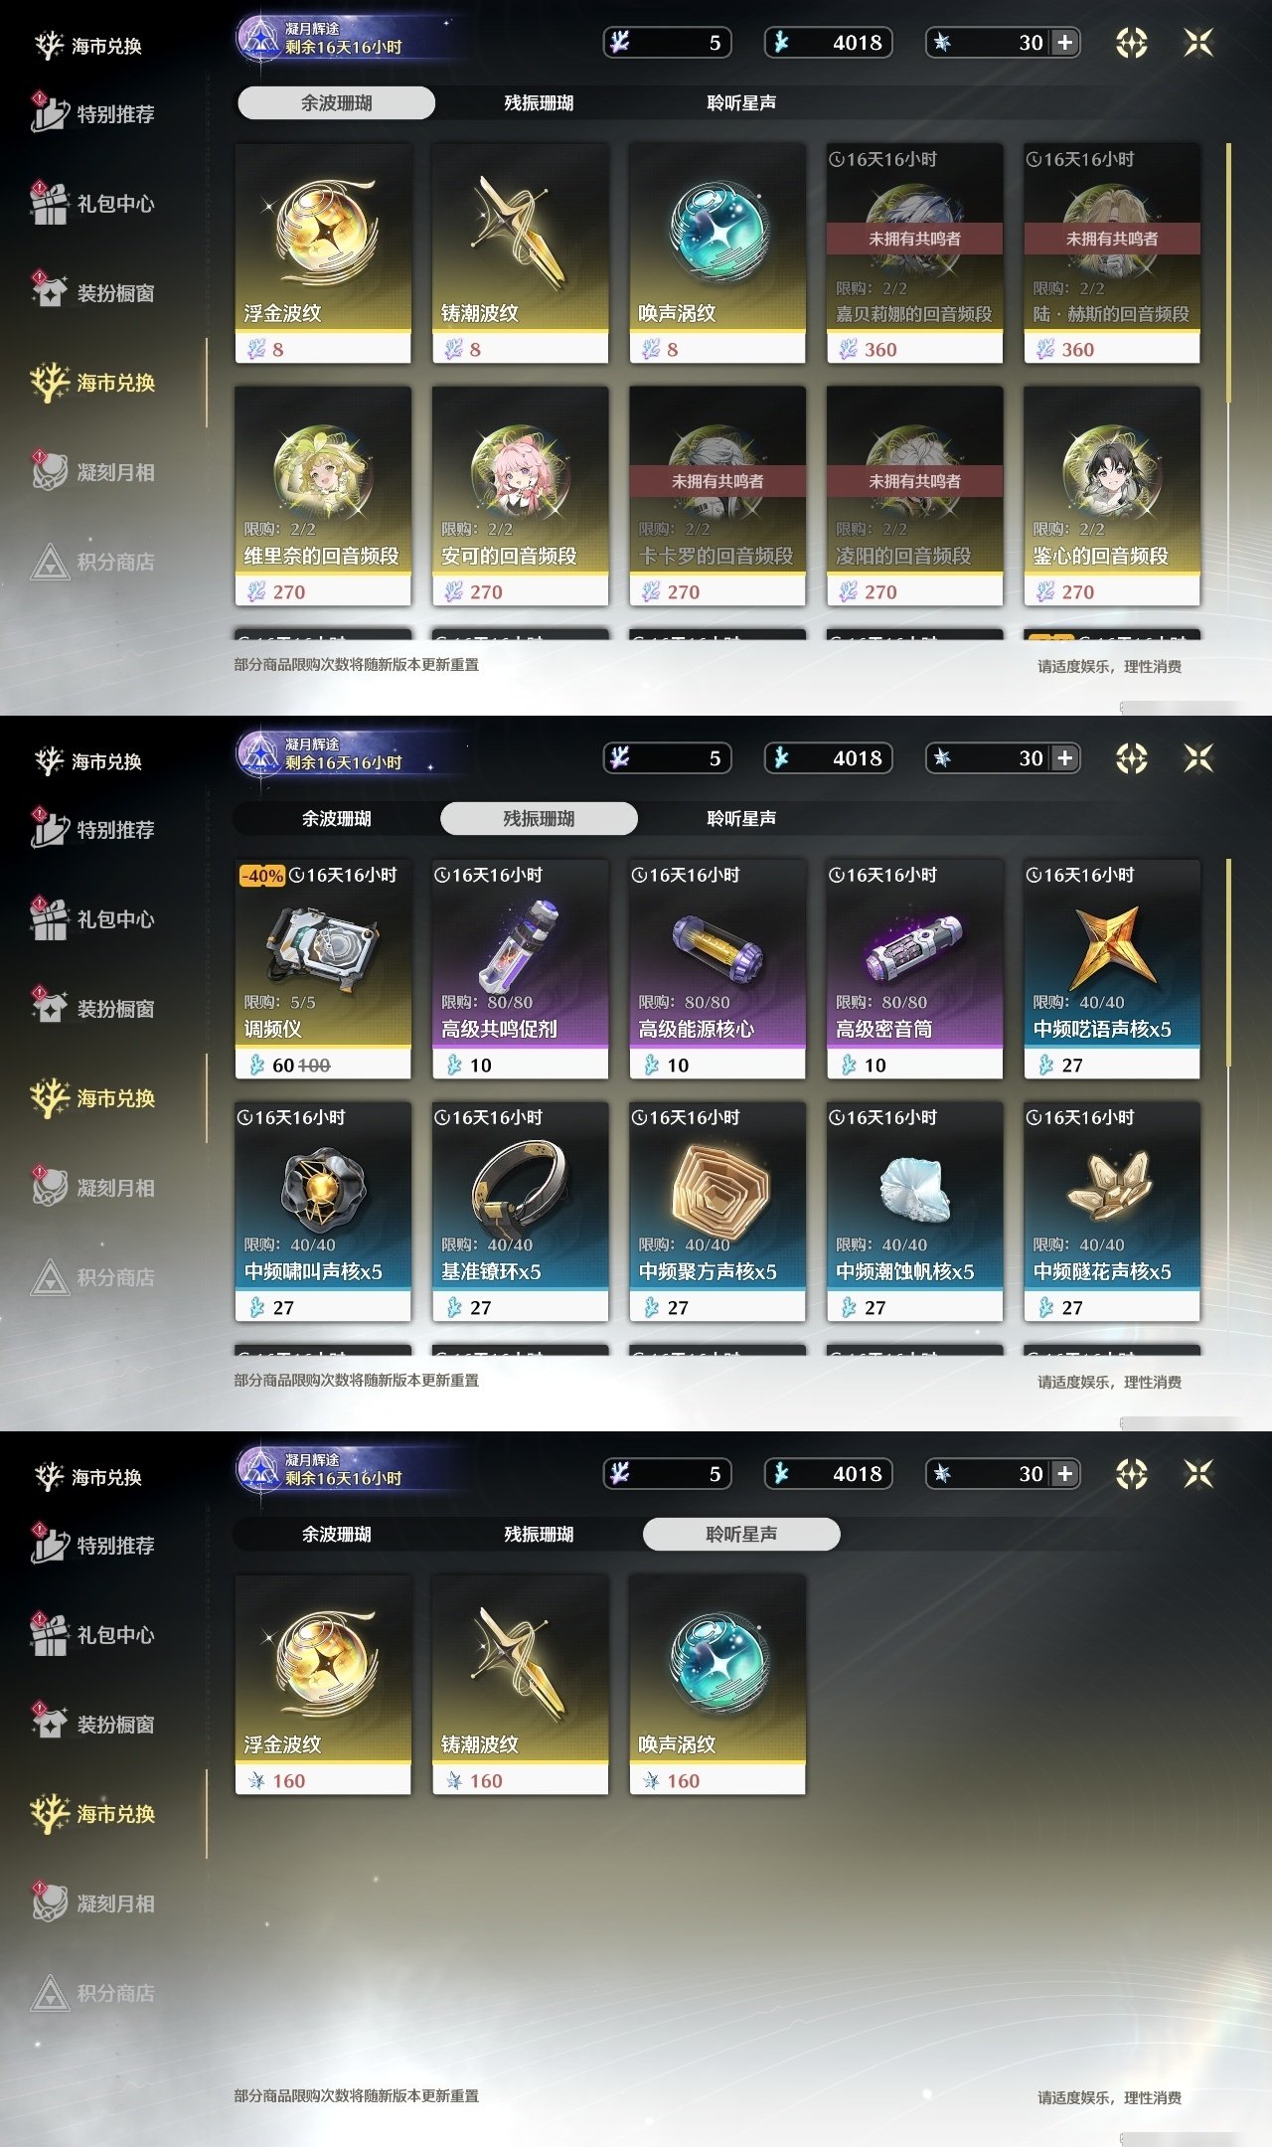Image resolution: width=1272 pixels, height=2147 pixels.
Task: Select the 中频潮蚀帆核x5 shell item
Action: pos(914,1212)
